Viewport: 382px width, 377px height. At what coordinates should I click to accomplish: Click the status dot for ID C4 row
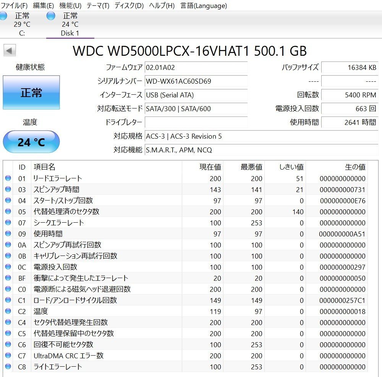tap(8, 322)
